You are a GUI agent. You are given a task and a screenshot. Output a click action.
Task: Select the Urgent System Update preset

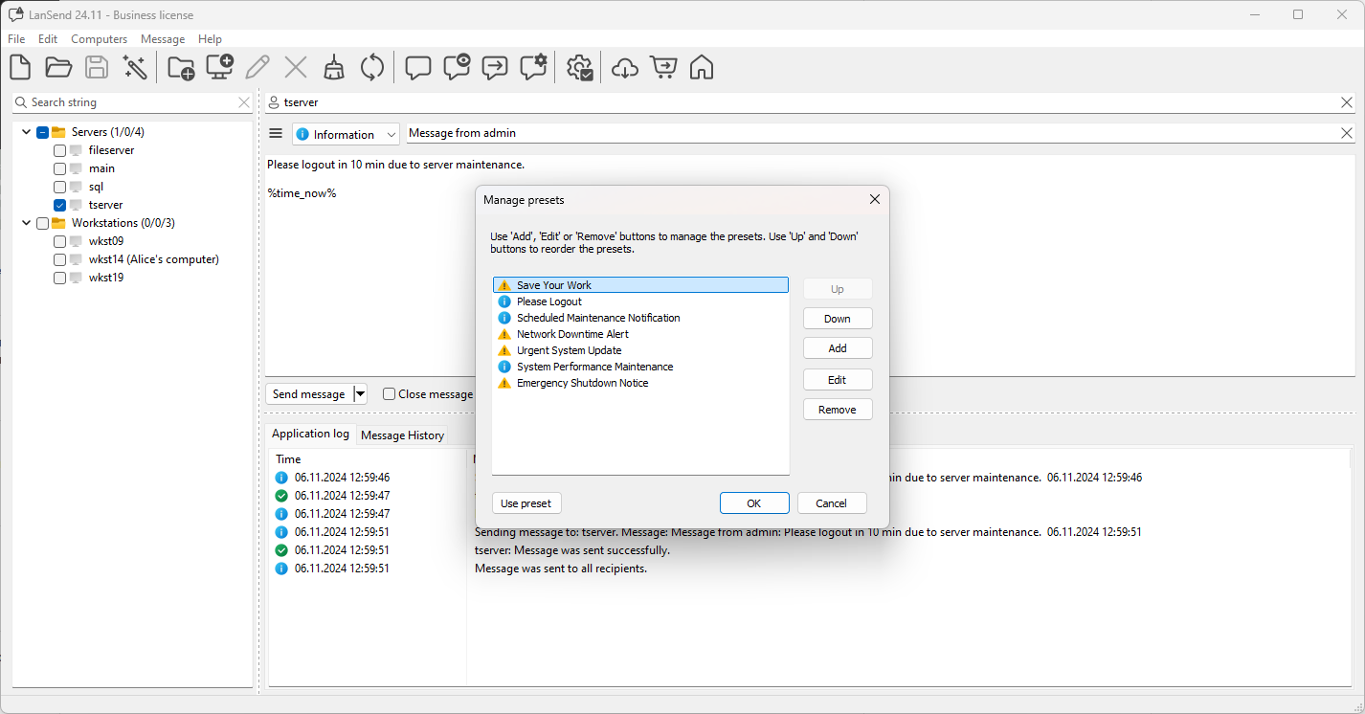coord(569,349)
